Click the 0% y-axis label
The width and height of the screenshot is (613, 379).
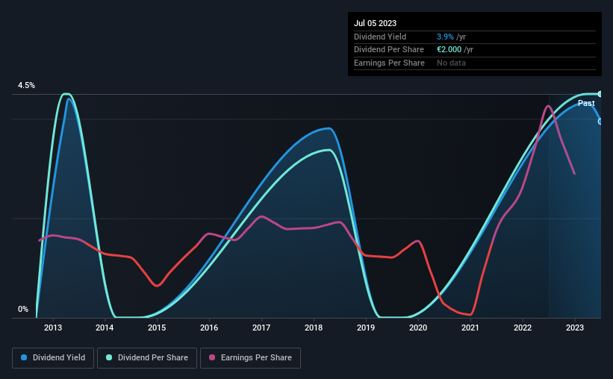tap(23, 310)
